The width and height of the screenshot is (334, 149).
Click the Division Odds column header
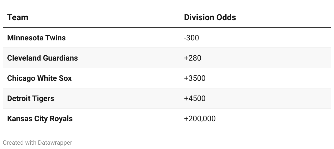point(210,17)
